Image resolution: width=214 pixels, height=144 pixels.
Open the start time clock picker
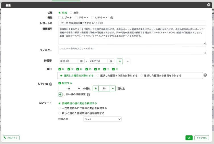[81, 61]
